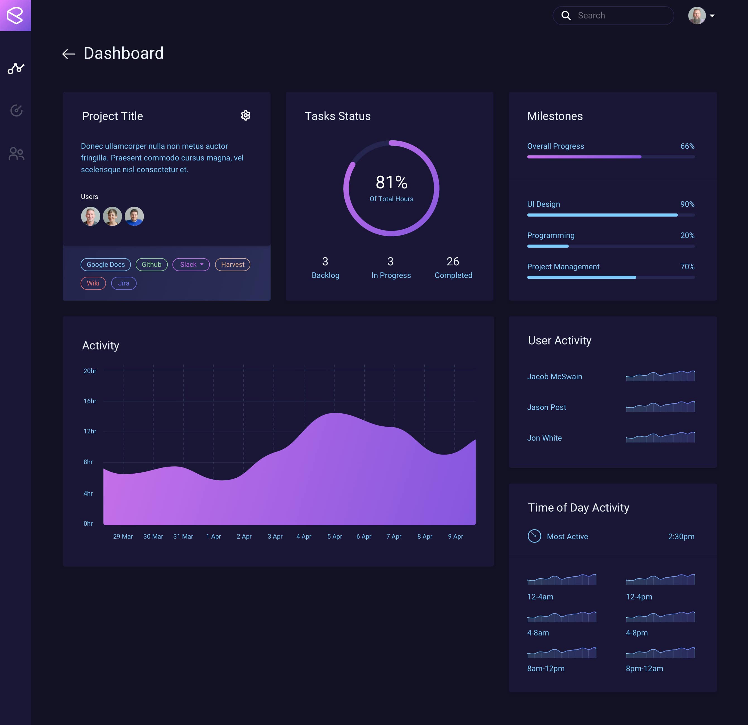Select Jacob McSwain in User Activity
Image resolution: width=748 pixels, height=725 pixels.
coord(555,377)
